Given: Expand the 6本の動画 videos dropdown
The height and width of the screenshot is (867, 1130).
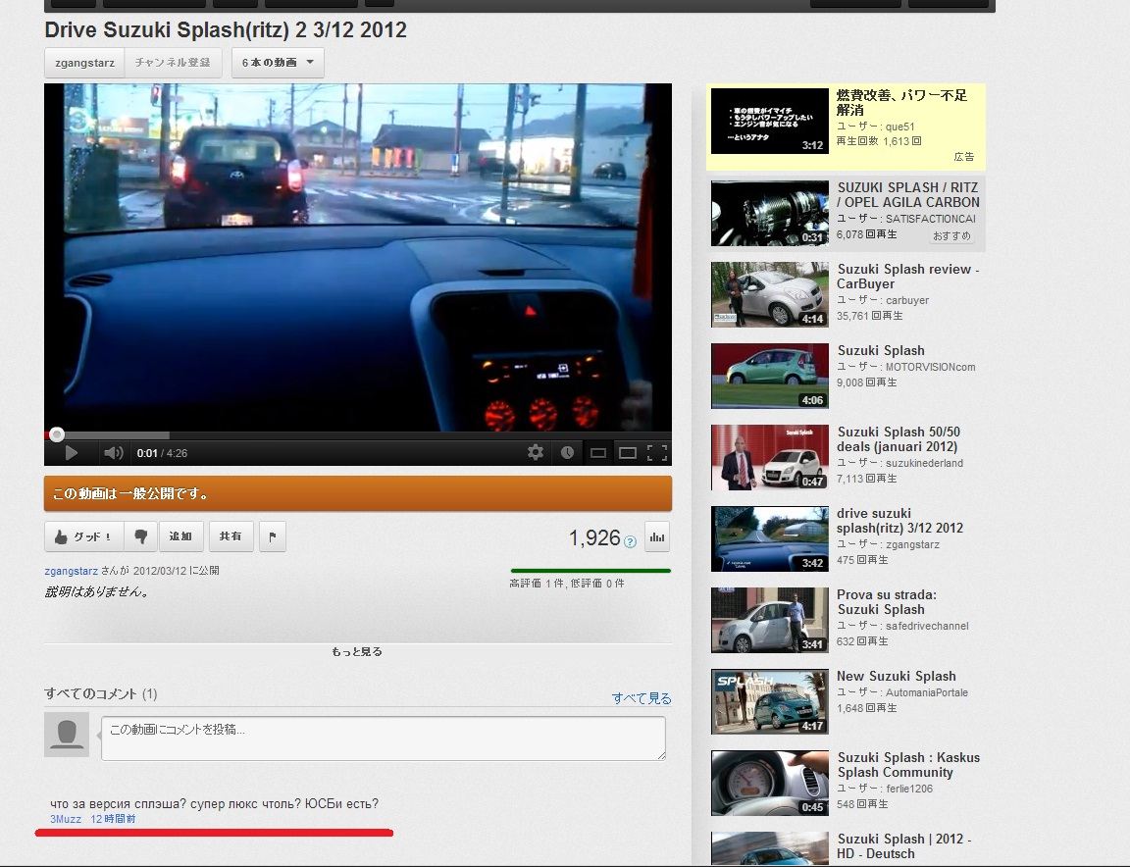Looking at the screenshot, I should [x=278, y=63].
